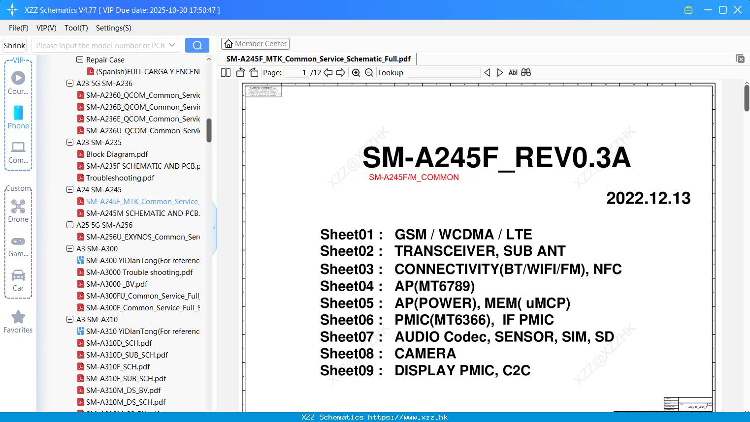The height and width of the screenshot is (422, 750).
Task: Open SM-A256U_EXYNOS_Common_Ser file
Action: coord(138,237)
